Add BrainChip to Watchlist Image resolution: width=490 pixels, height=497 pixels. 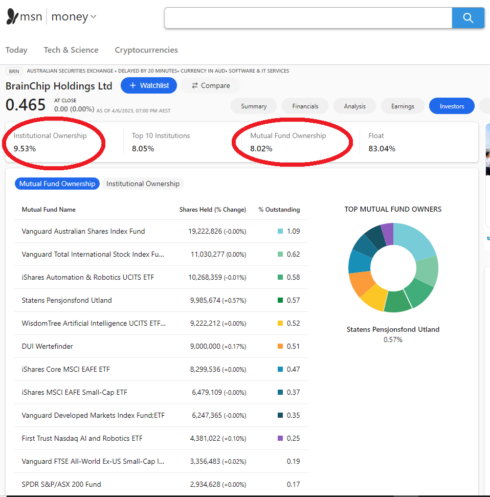[x=149, y=85]
